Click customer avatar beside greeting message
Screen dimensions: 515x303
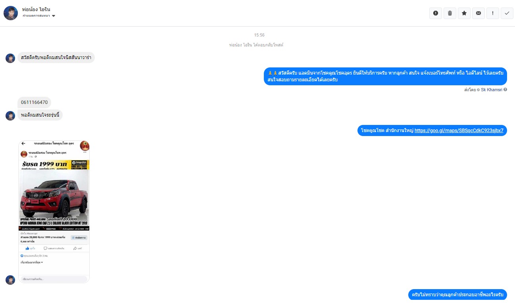[x=10, y=58]
